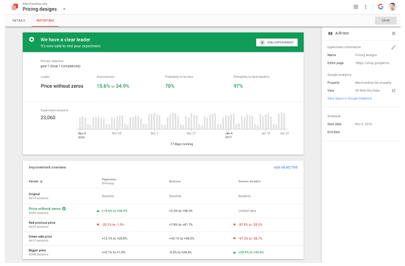The width and height of the screenshot is (405, 266).
Task: Click the leader badge beside Price without zeros
Action: pyautogui.click(x=64, y=209)
